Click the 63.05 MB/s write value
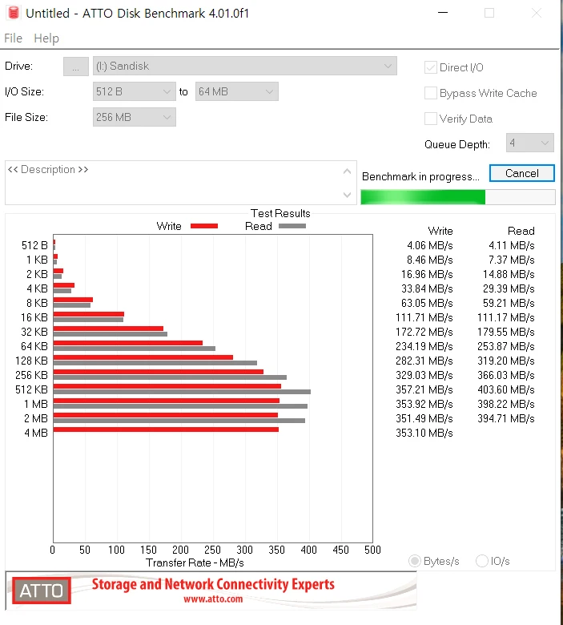Screen dimensions: 563x625 coord(427,304)
